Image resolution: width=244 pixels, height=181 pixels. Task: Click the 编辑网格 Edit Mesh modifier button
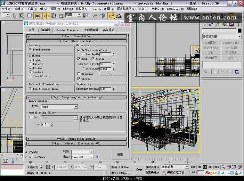(x=211, y=43)
